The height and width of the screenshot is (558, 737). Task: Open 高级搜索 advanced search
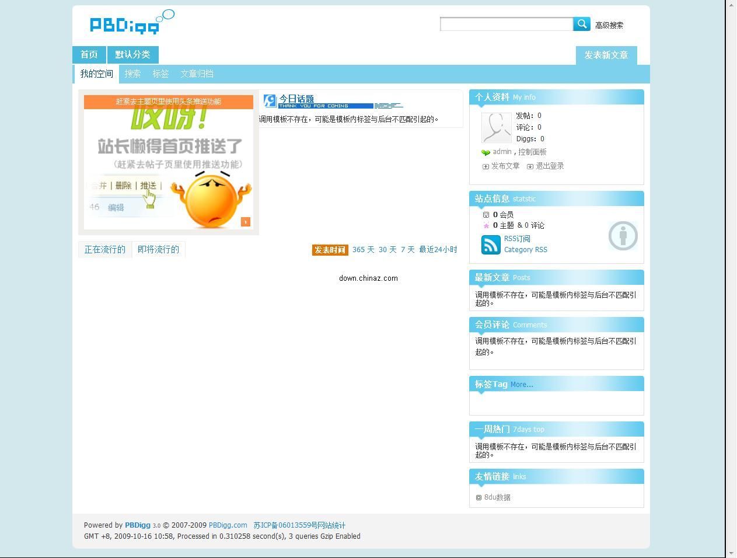609,25
